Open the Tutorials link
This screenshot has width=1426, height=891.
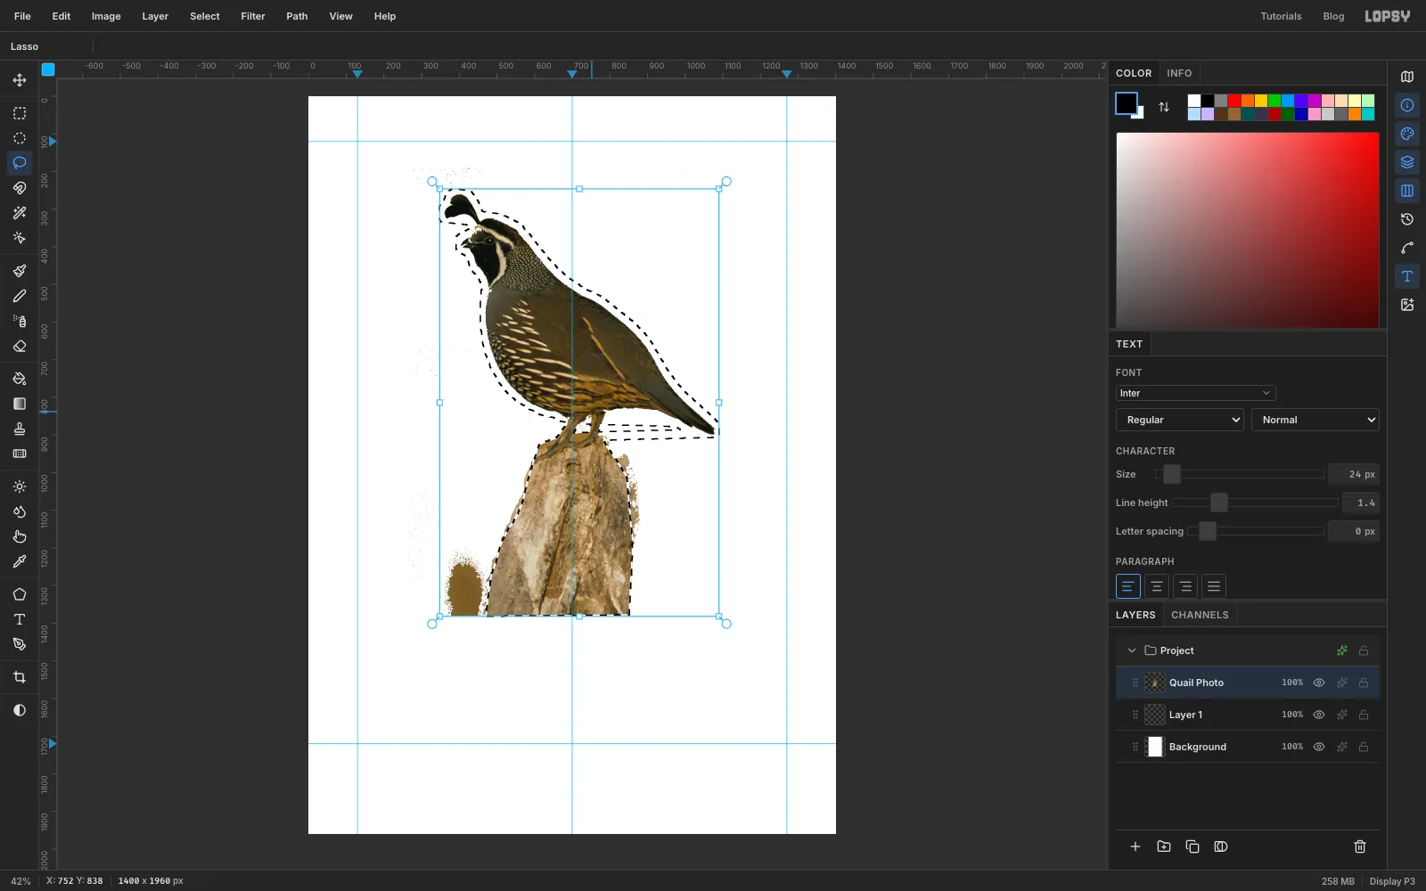1281,16
